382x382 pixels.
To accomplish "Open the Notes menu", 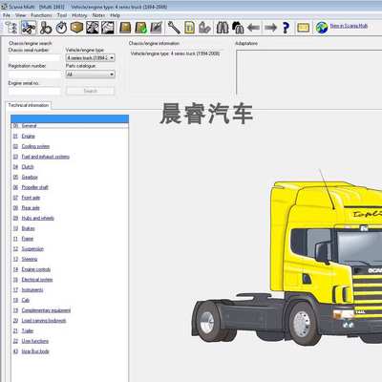I will pos(98,15).
